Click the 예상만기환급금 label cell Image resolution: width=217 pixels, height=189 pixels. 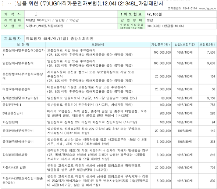coord(131,26)
